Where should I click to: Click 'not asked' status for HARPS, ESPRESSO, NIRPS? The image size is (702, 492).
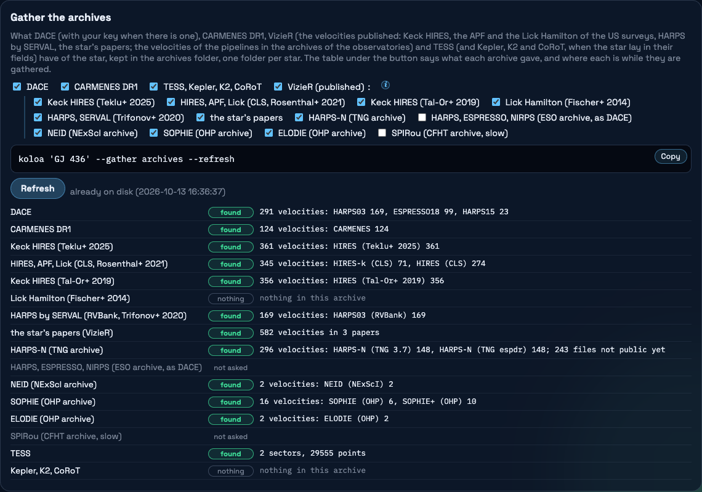(230, 368)
